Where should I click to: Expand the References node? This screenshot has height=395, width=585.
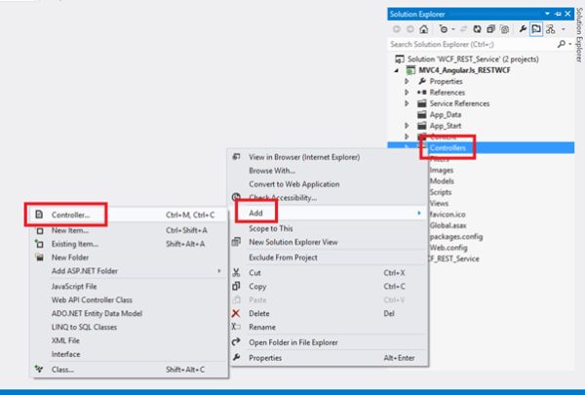tap(407, 93)
